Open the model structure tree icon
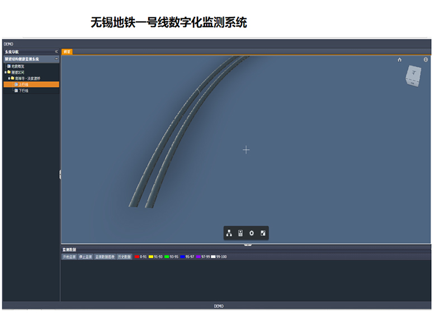 (x=229, y=233)
